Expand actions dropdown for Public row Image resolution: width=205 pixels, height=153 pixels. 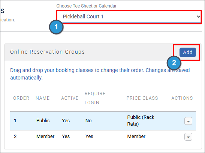188,121
